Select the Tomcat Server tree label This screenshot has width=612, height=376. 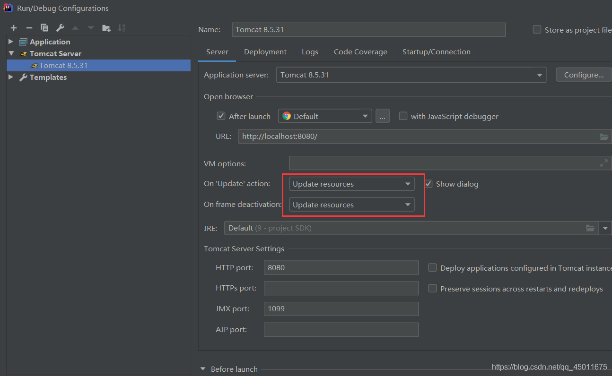(55, 53)
